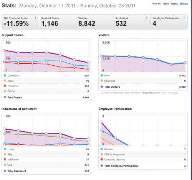Switch view to Months

coord(184,4)
